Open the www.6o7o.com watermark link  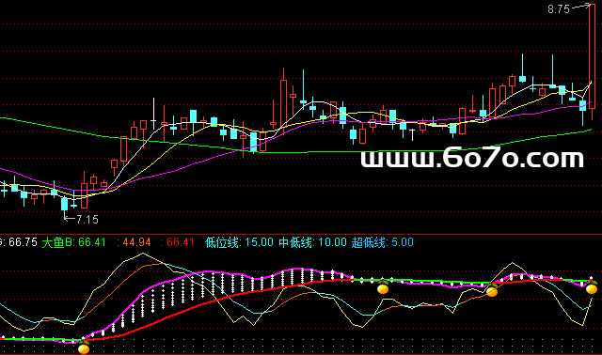(x=472, y=158)
